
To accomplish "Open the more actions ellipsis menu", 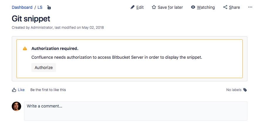I will (x=250, y=7).
